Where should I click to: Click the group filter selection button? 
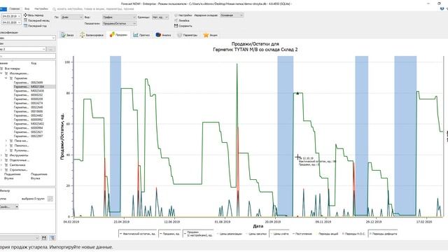click(x=50, y=199)
